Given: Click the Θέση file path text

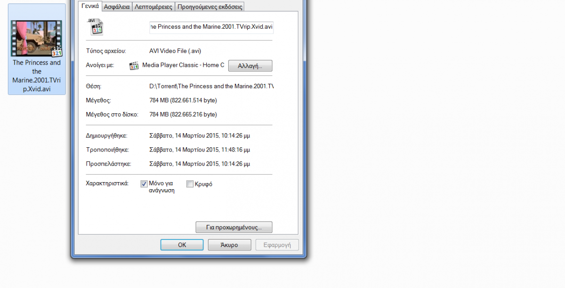Looking at the screenshot, I should 211,86.
